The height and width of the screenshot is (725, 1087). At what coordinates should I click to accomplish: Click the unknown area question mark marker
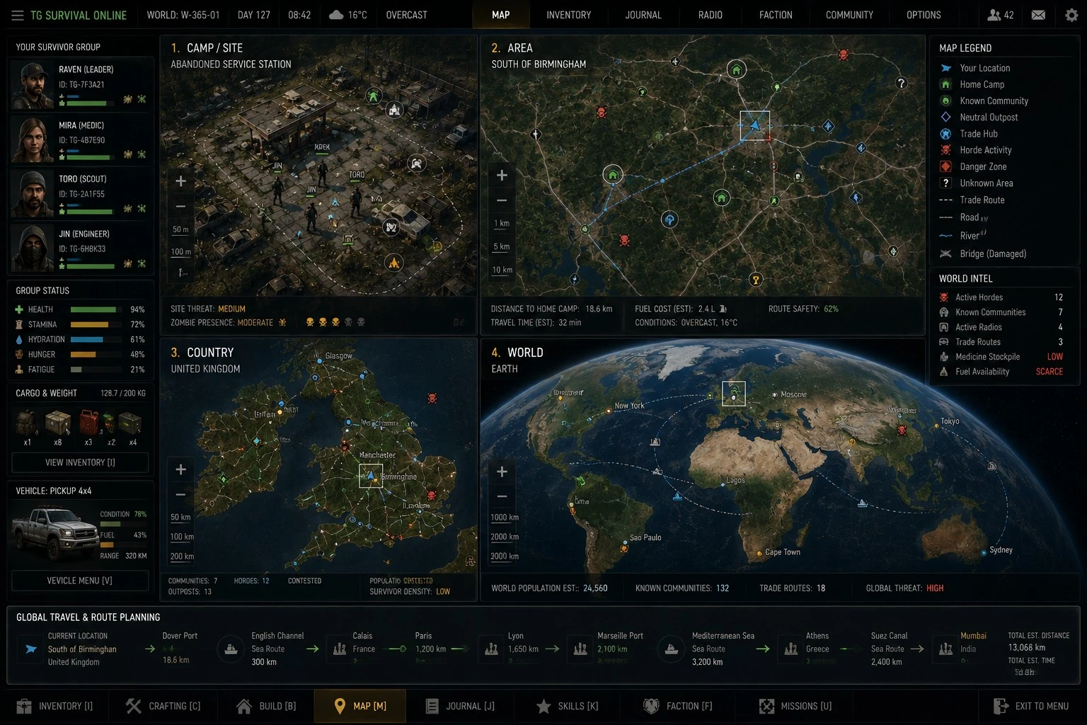coord(901,83)
